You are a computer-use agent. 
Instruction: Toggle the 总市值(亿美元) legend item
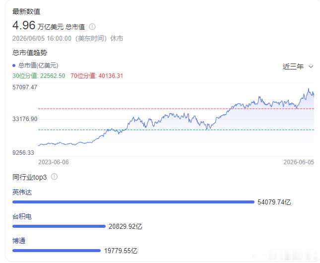(35, 66)
